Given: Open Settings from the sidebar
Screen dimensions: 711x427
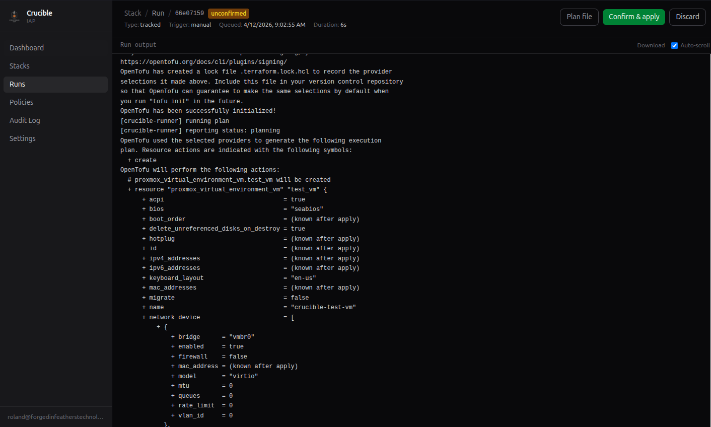Looking at the screenshot, I should point(22,138).
